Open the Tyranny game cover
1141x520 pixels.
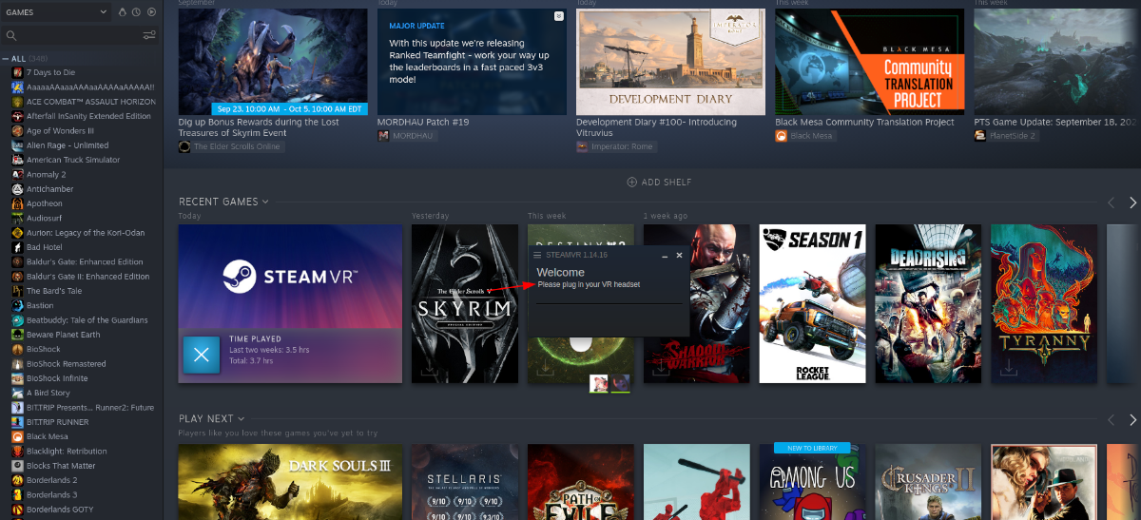1044,303
